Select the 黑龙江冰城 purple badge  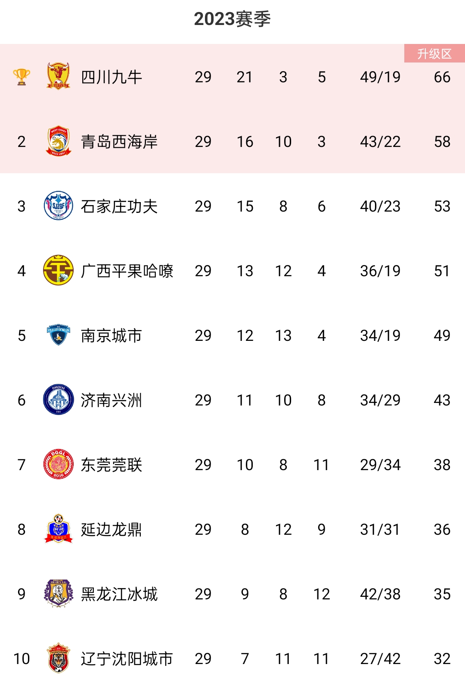click(58, 593)
